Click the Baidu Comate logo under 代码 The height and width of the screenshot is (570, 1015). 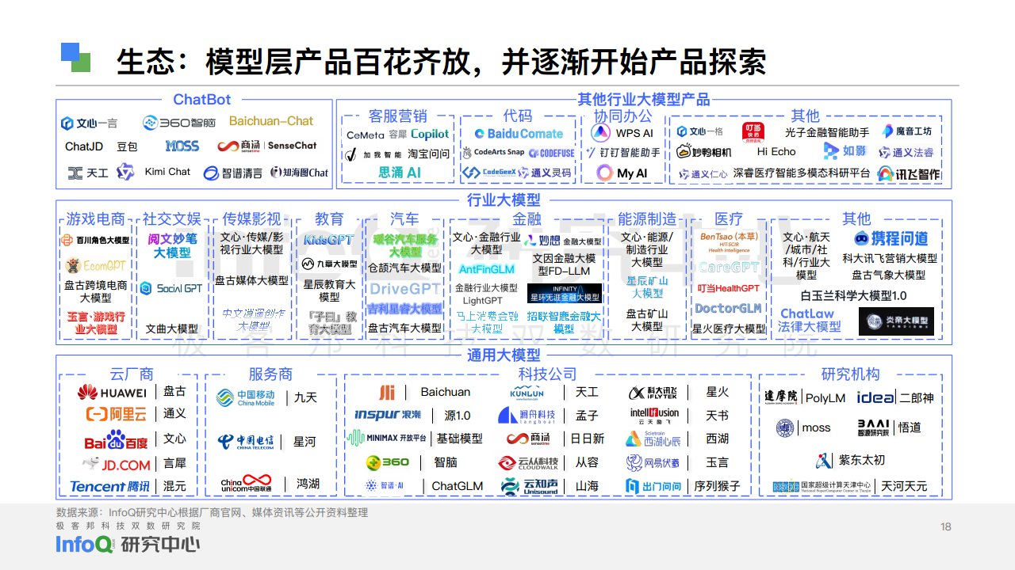pos(519,134)
